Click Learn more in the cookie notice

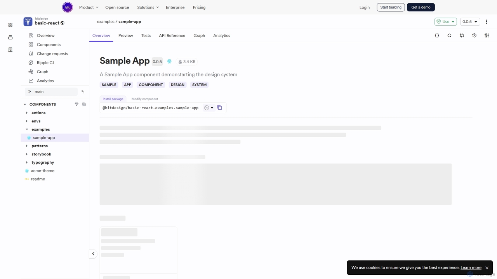(x=471, y=268)
